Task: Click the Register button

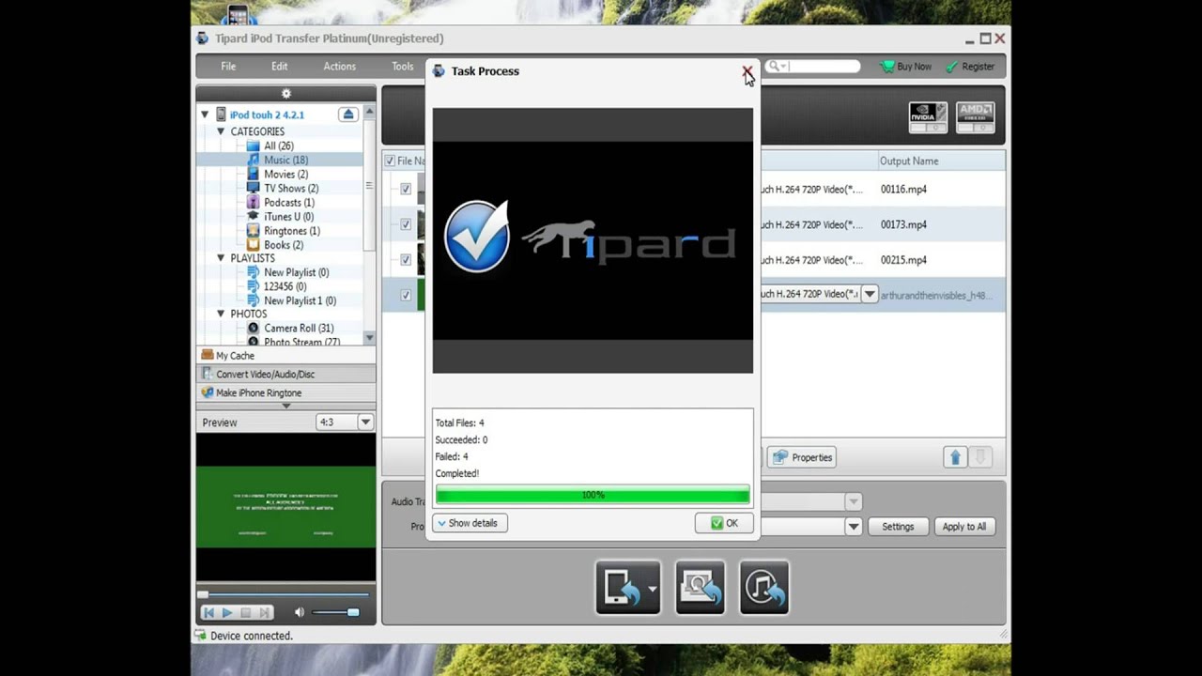Action: pos(970,67)
